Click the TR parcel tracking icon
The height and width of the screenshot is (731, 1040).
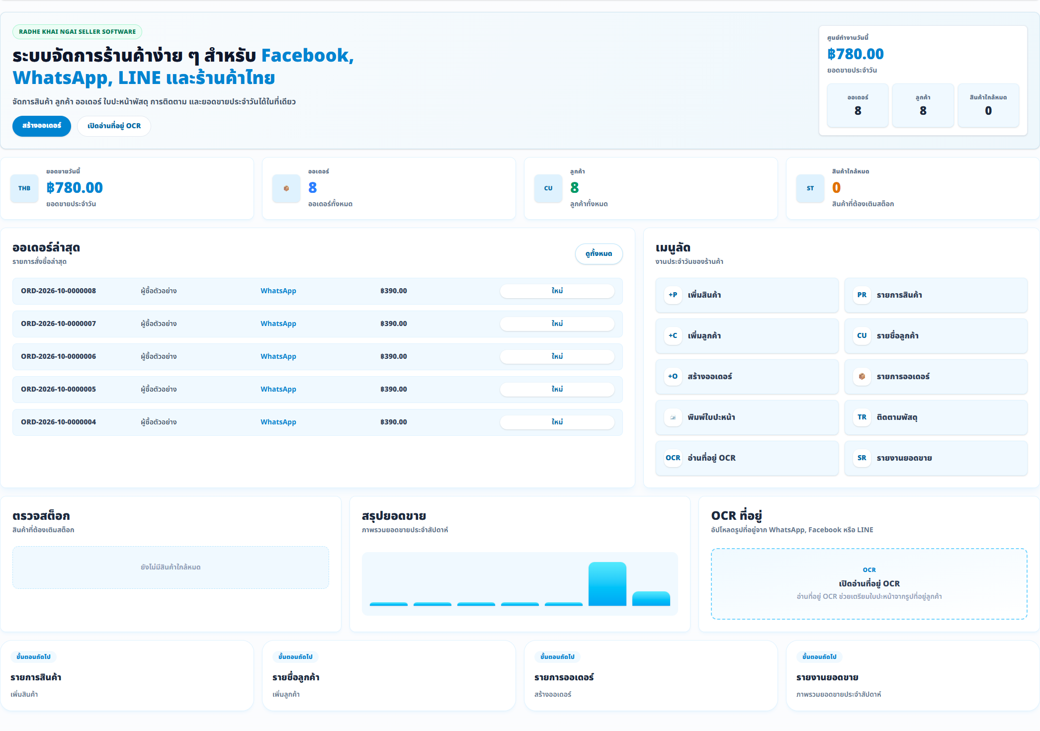[x=862, y=417]
